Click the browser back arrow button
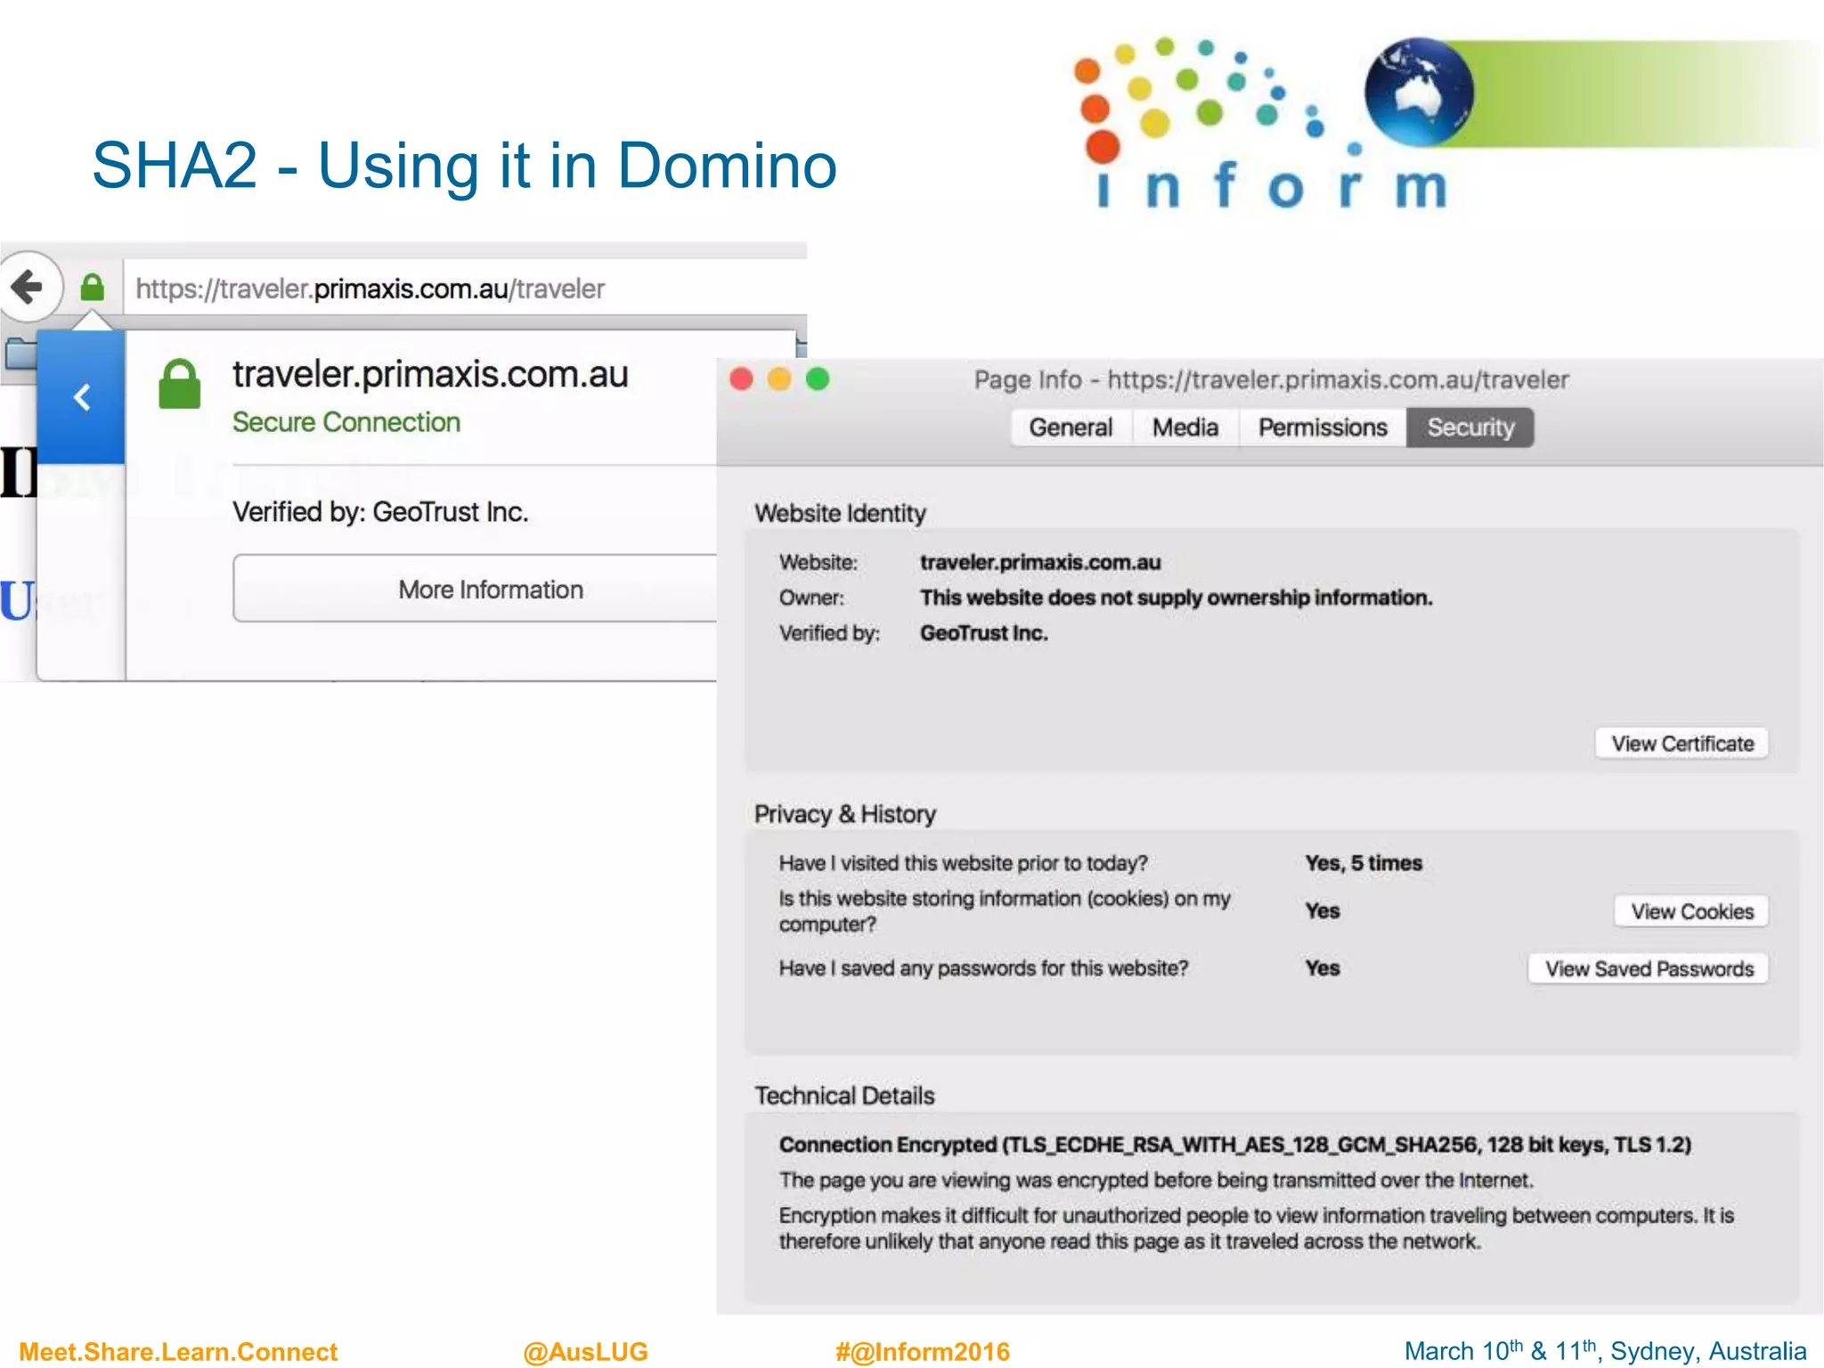The height and width of the screenshot is (1368, 1824). pyautogui.click(x=28, y=287)
